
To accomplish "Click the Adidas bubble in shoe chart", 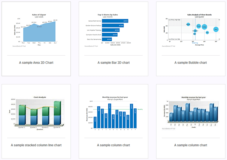I will 204,27.
